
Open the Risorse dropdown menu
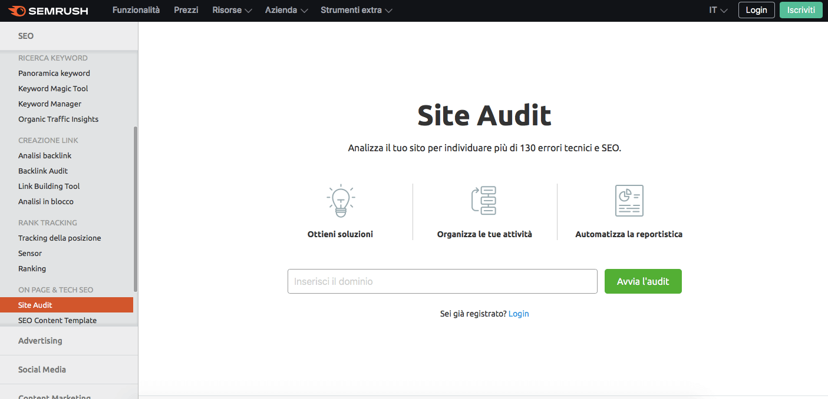pyautogui.click(x=232, y=11)
